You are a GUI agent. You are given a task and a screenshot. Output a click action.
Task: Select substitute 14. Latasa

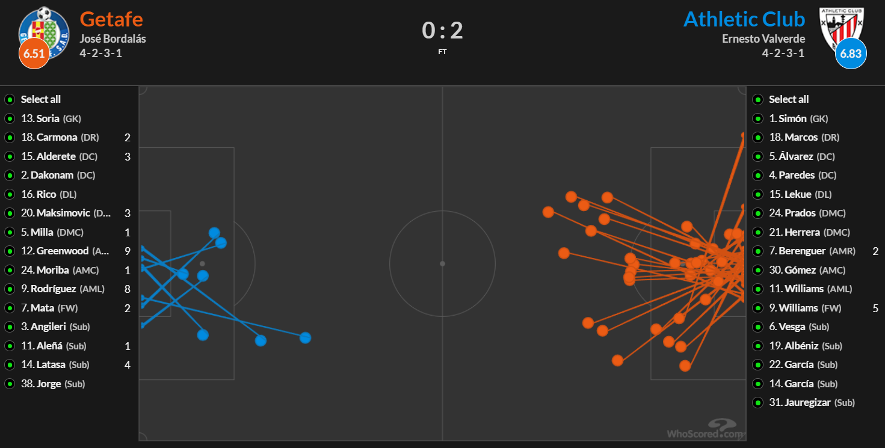55,364
